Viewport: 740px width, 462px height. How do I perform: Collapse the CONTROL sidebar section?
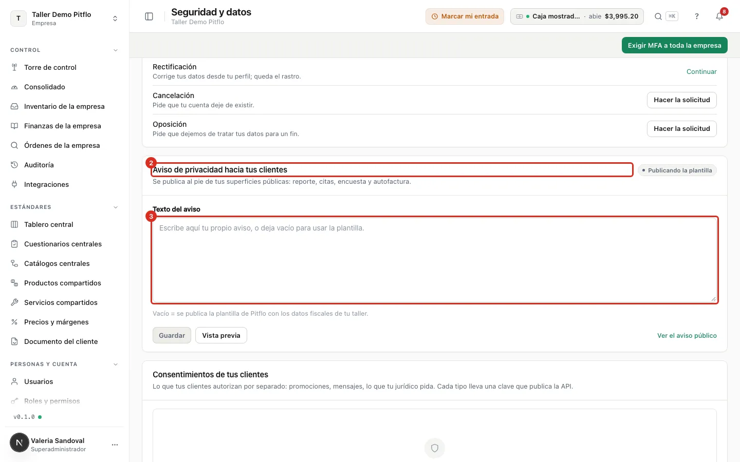(x=116, y=50)
